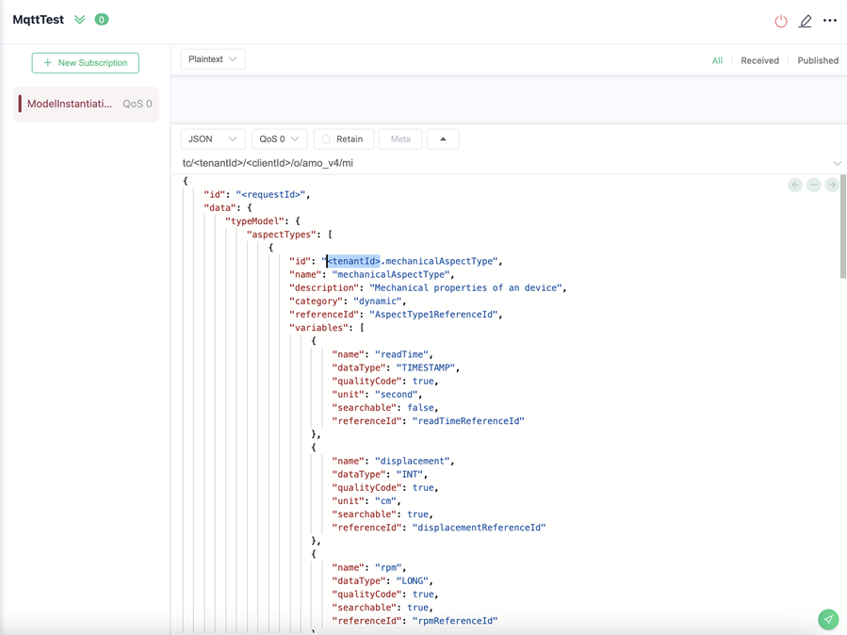Viewport: 847px width, 635px height.
Task: Expand connection details double-chevron icon
Action: (79, 20)
